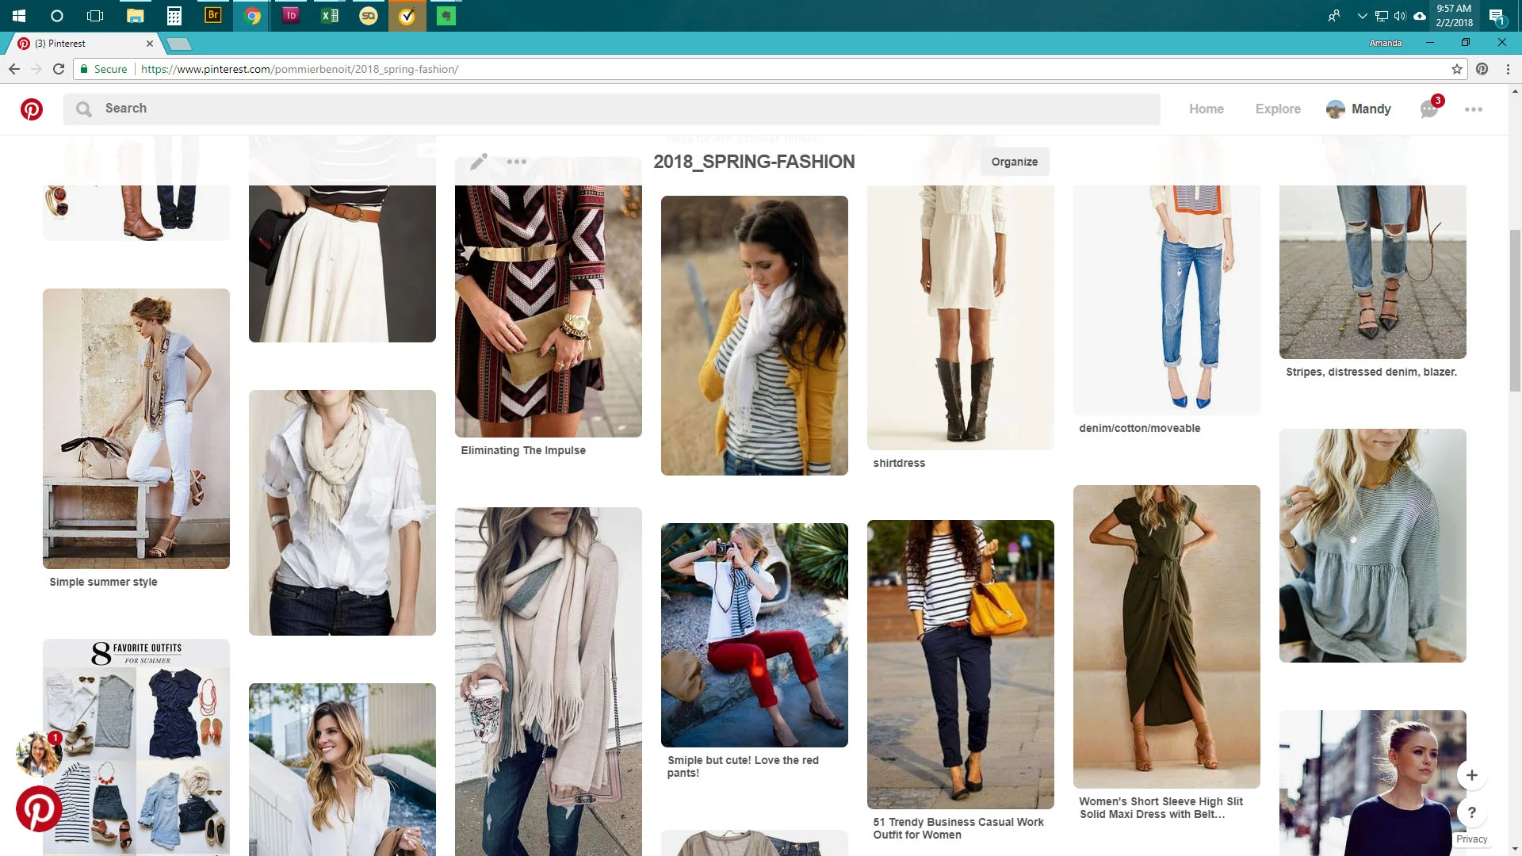This screenshot has width=1522, height=856.
Task: Expand the system tray hidden icons chevron
Action: pyautogui.click(x=1362, y=16)
